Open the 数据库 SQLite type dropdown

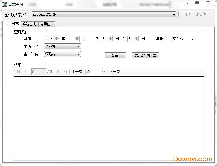click(193, 39)
